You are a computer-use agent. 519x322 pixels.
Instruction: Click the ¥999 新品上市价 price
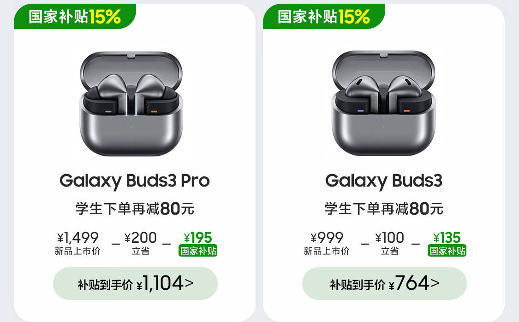tap(327, 243)
